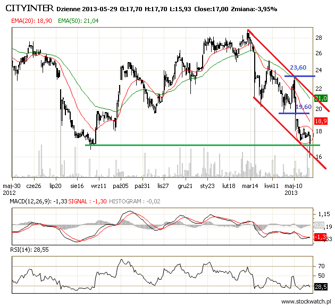Viewport: 335px width, 308px height.
Task: Click the RSI axis level 70
Action: (321, 266)
